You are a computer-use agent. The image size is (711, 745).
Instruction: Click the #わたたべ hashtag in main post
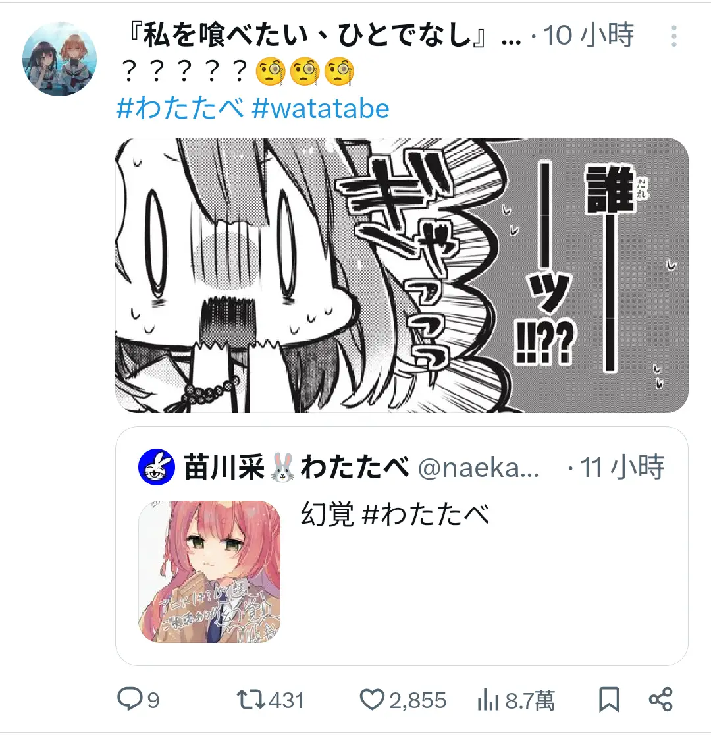click(180, 108)
